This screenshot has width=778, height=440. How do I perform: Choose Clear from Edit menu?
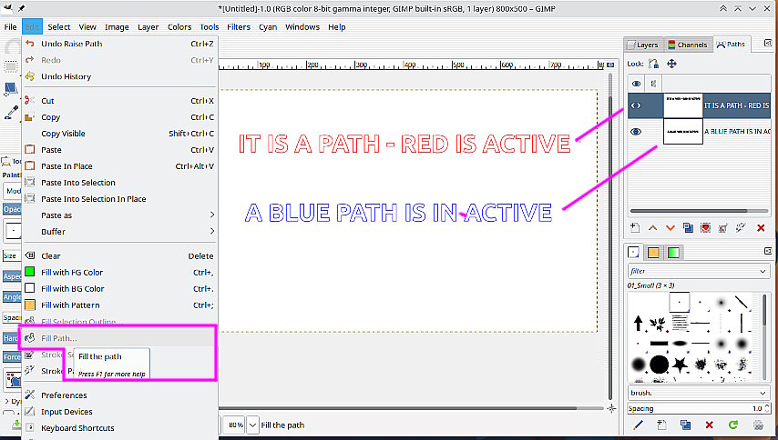click(120, 255)
